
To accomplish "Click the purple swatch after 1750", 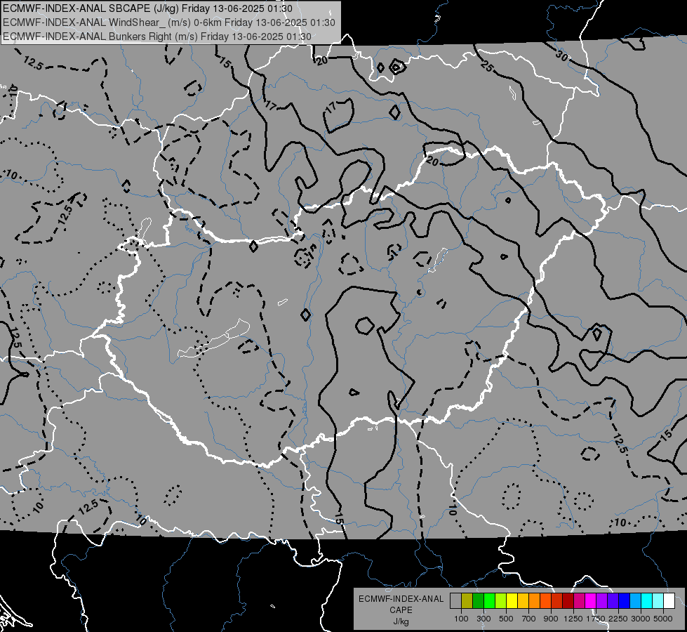I will [x=601, y=601].
